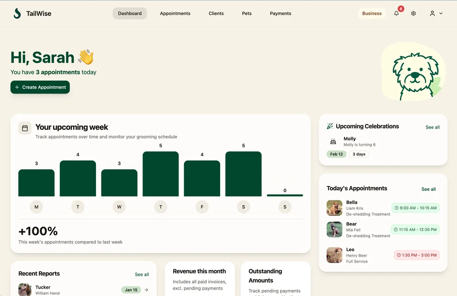This screenshot has width=457, height=296.
Task: See all Recent Reports
Action: (142, 274)
